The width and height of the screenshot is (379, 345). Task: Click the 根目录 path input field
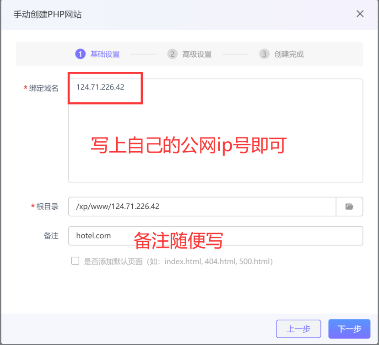[202, 207]
